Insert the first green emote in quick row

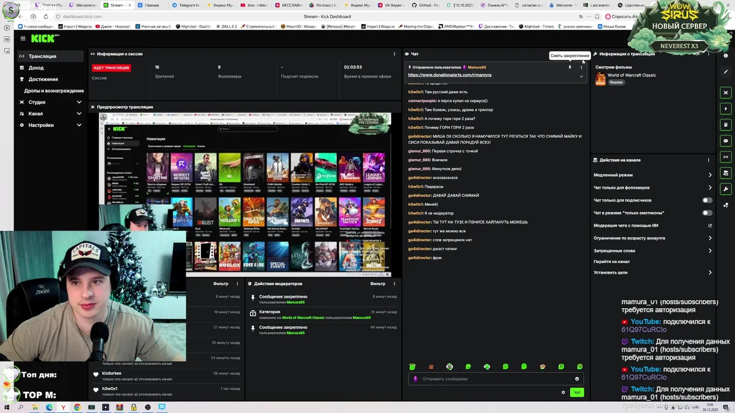(x=412, y=367)
